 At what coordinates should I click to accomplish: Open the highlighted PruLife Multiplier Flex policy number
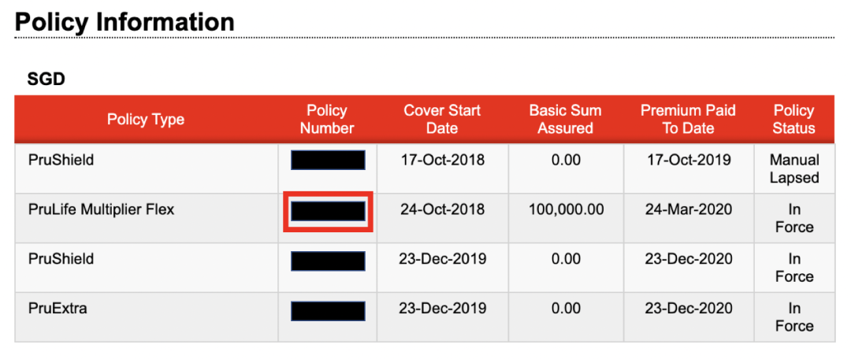pyautogui.click(x=328, y=211)
